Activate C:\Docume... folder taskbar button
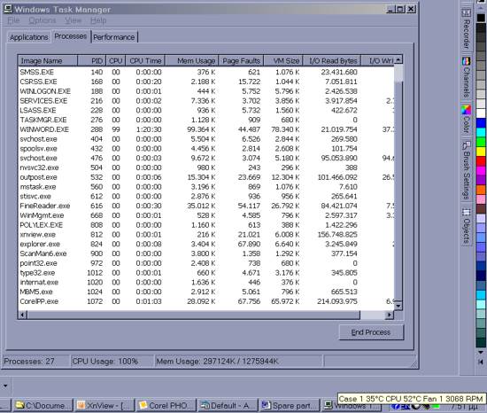 43,405
